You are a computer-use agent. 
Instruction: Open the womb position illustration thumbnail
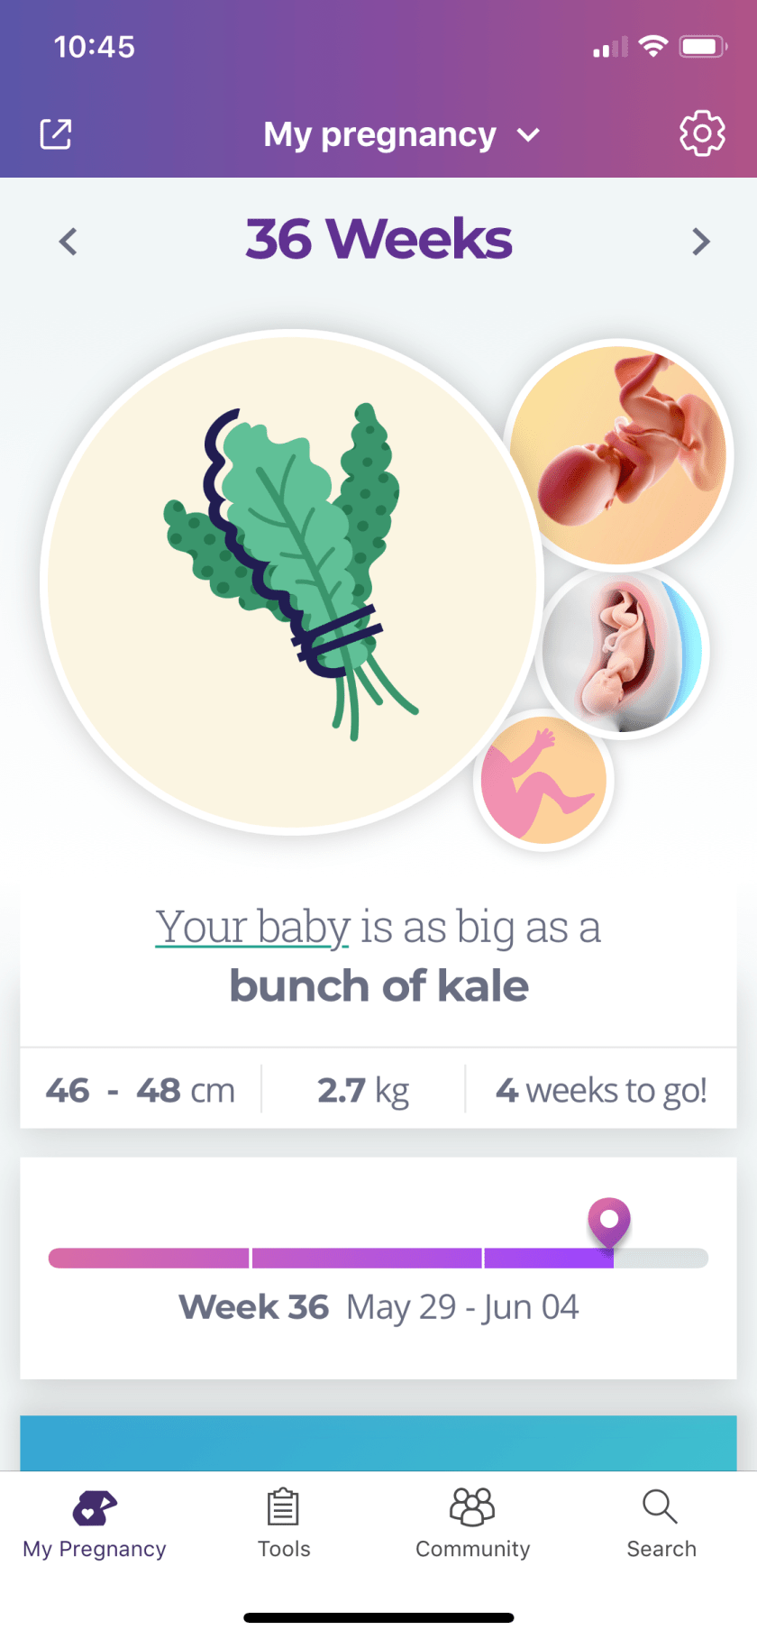coord(623,652)
